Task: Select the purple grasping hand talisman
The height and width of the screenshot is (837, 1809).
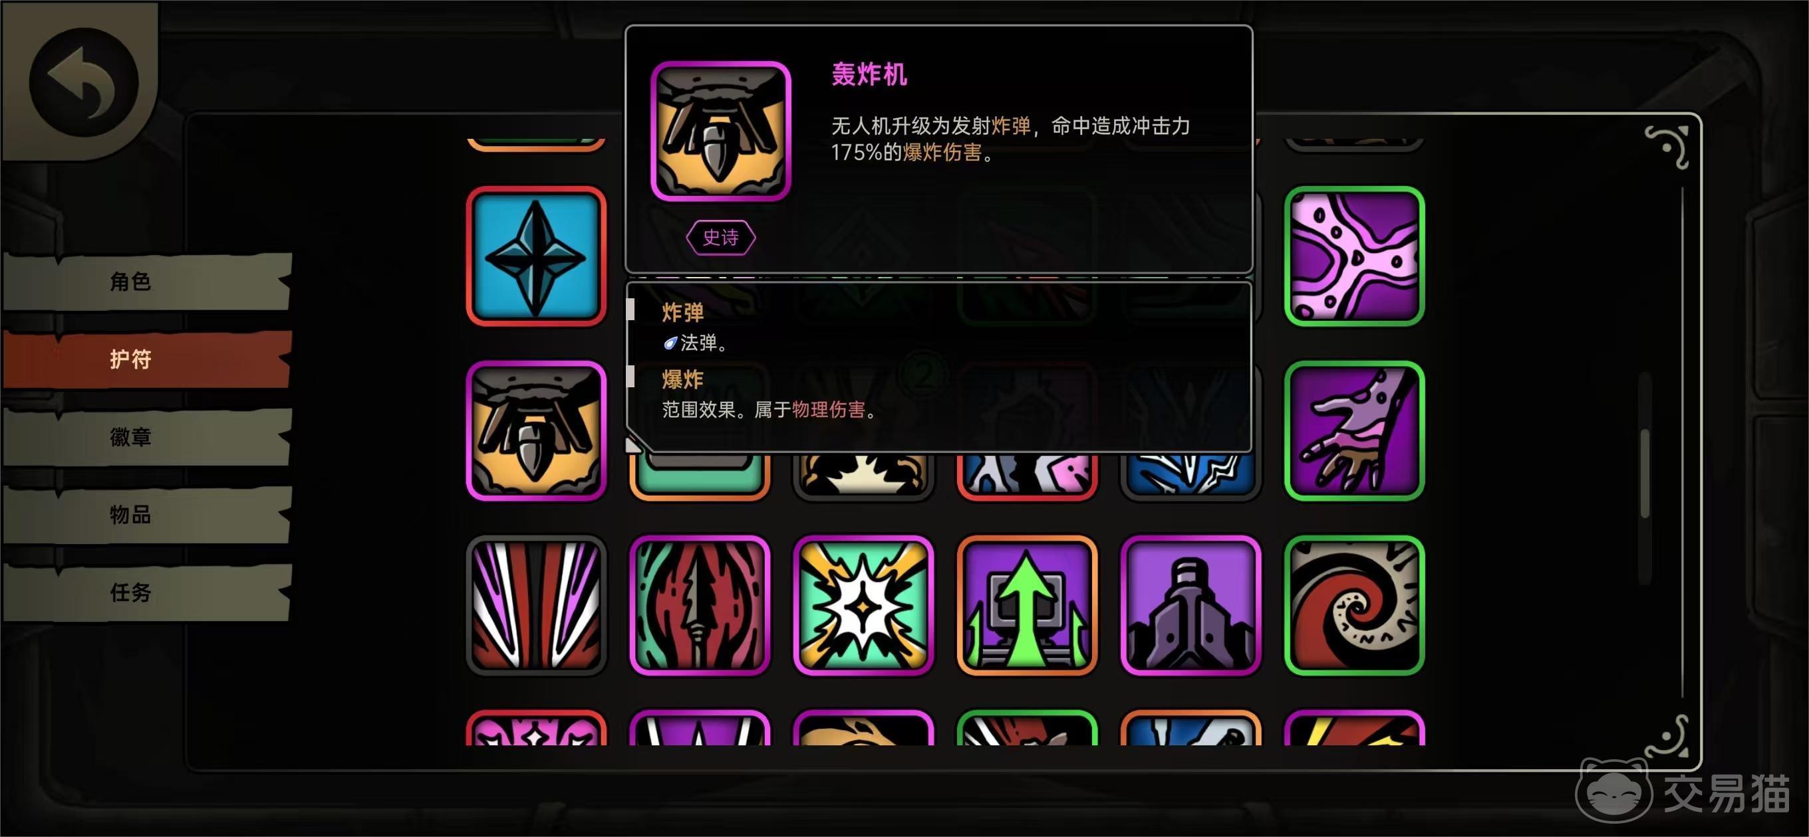Action: [x=1354, y=430]
